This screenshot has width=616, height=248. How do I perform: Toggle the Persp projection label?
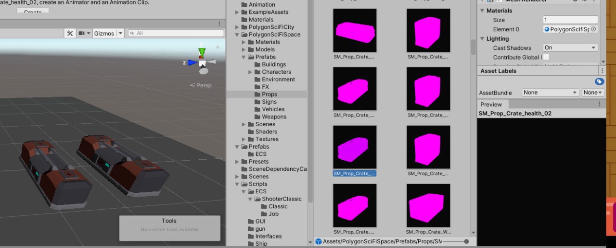pos(201,85)
